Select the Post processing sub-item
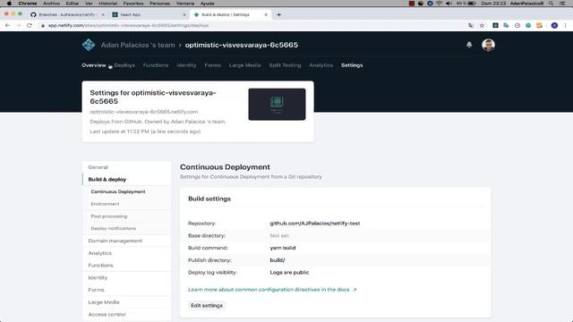Image resolution: width=573 pixels, height=322 pixels. click(109, 216)
